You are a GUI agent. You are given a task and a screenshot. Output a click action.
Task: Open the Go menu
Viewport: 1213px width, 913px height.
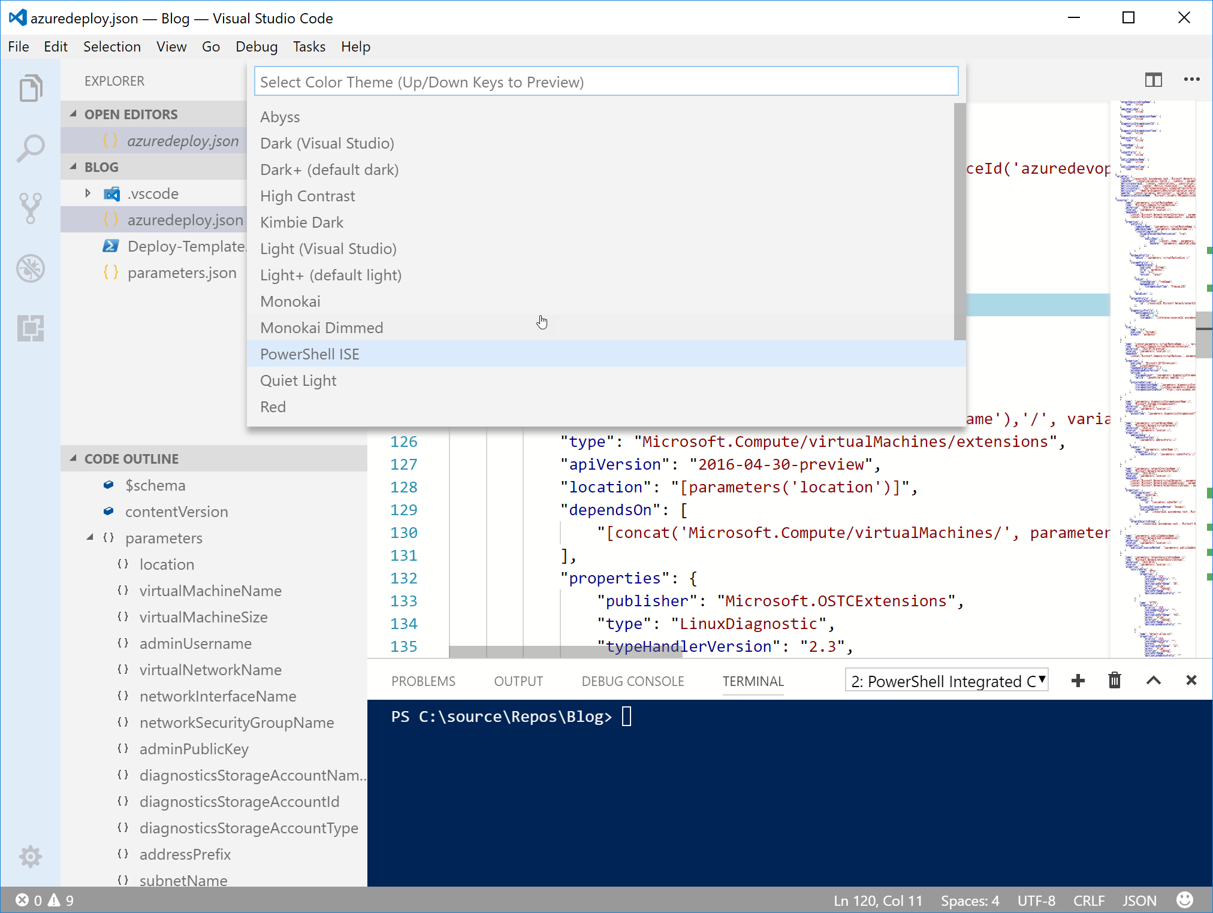point(211,47)
